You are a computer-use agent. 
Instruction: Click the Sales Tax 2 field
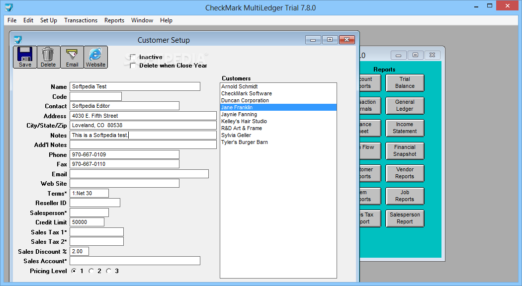96,241
